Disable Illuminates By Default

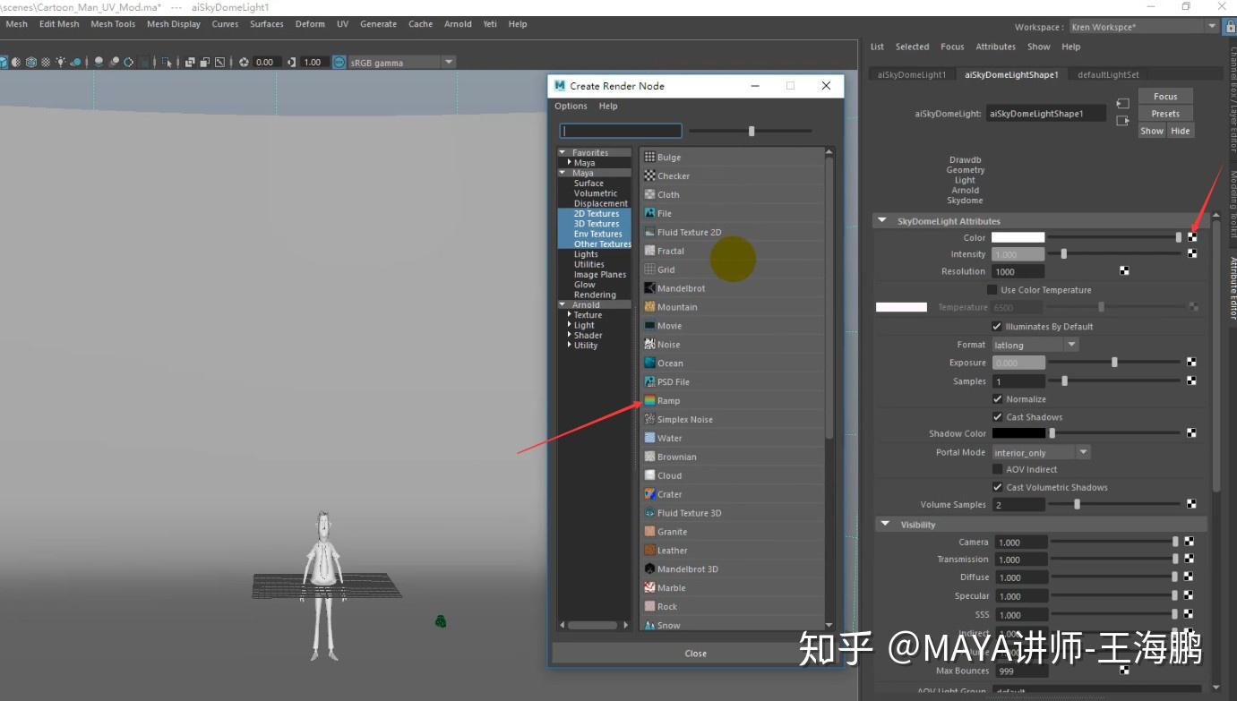click(997, 326)
